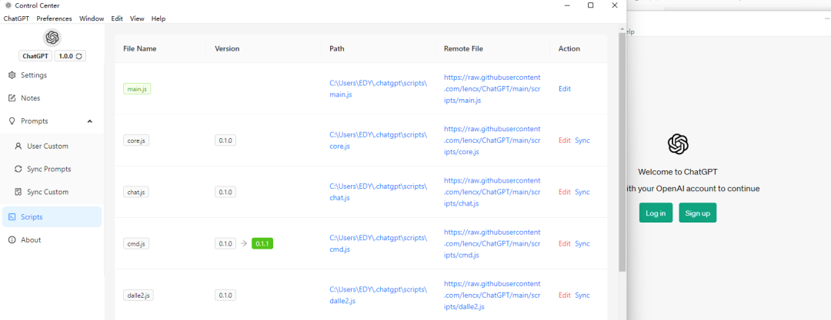Maximize the Control Center window

point(590,5)
